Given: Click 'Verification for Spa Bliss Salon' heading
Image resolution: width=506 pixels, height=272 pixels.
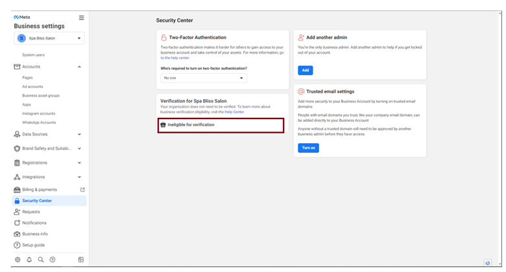Looking at the screenshot, I should point(193,101).
